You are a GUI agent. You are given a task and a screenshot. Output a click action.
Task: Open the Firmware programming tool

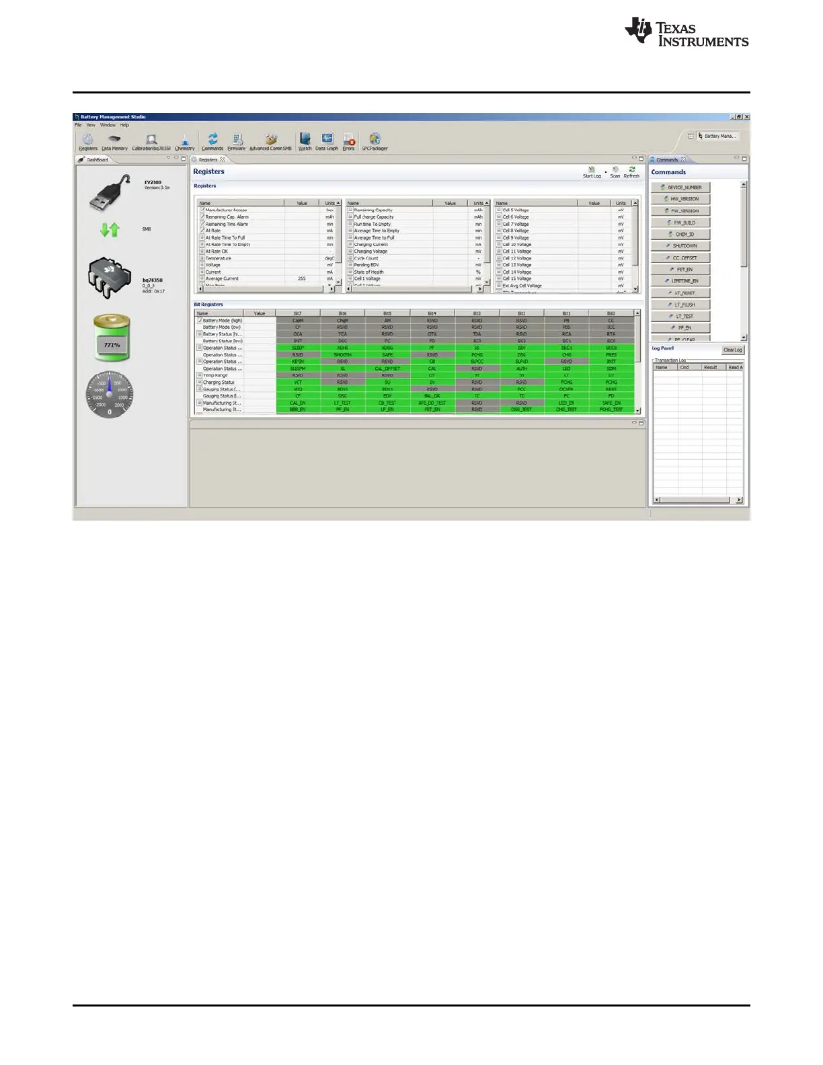point(237,142)
